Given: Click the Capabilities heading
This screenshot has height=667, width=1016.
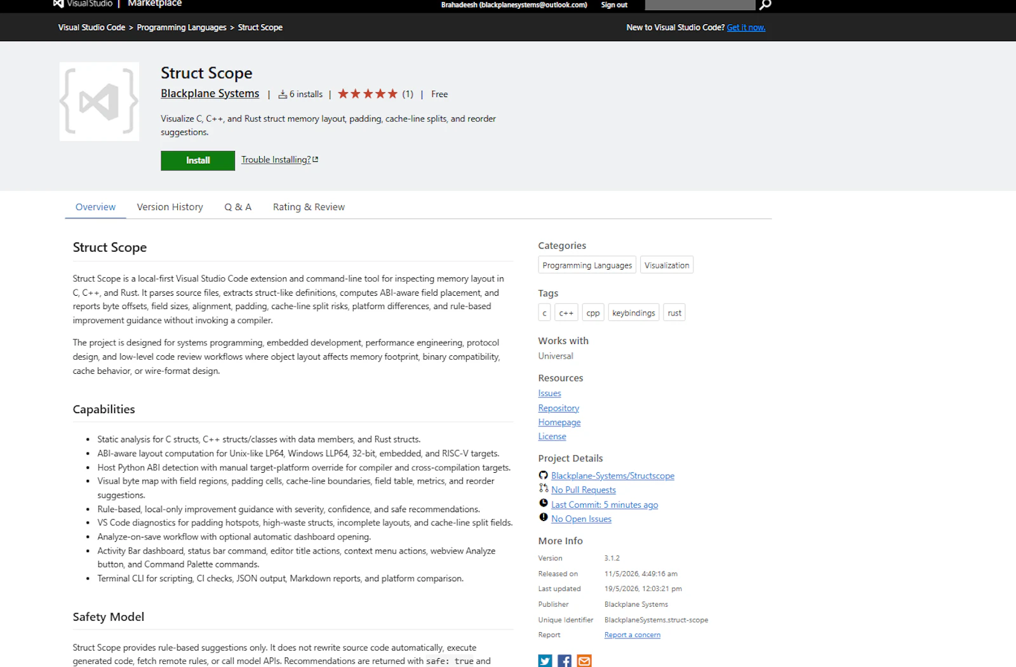Looking at the screenshot, I should click(104, 409).
